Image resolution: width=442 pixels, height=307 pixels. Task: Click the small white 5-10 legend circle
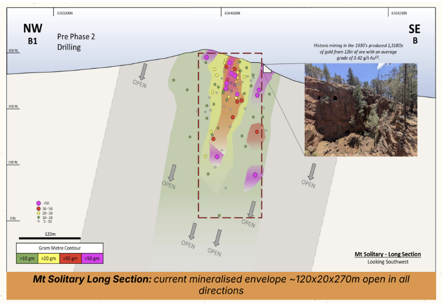pyautogui.click(x=38, y=221)
